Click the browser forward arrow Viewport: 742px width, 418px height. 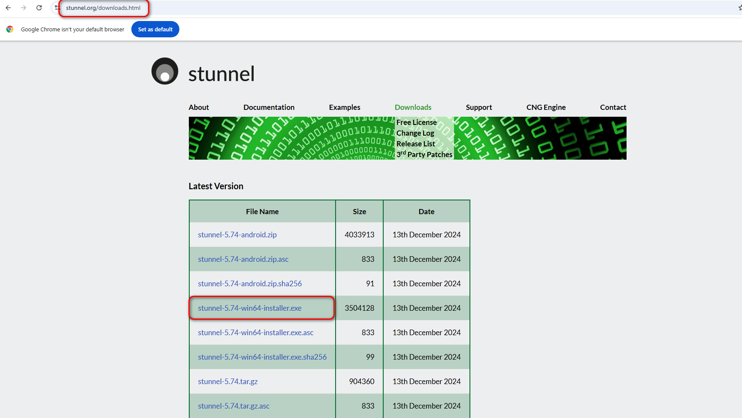click(24, 8)
